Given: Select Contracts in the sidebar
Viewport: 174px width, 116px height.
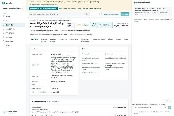Looking at the screenshot, I should click(x=13, y=25).
